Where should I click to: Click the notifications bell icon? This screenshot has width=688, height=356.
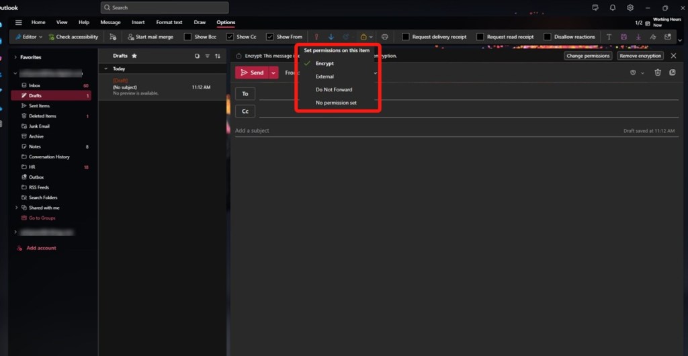[613, 7]
